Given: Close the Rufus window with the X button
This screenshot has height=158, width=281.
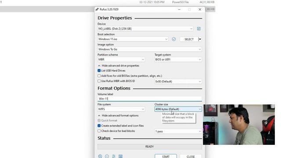Looking at the screenshot, I should 200,9.
